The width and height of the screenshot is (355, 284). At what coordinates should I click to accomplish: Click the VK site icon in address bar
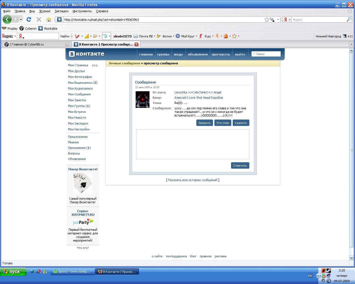pyautogui.click(x=59, y=19)
